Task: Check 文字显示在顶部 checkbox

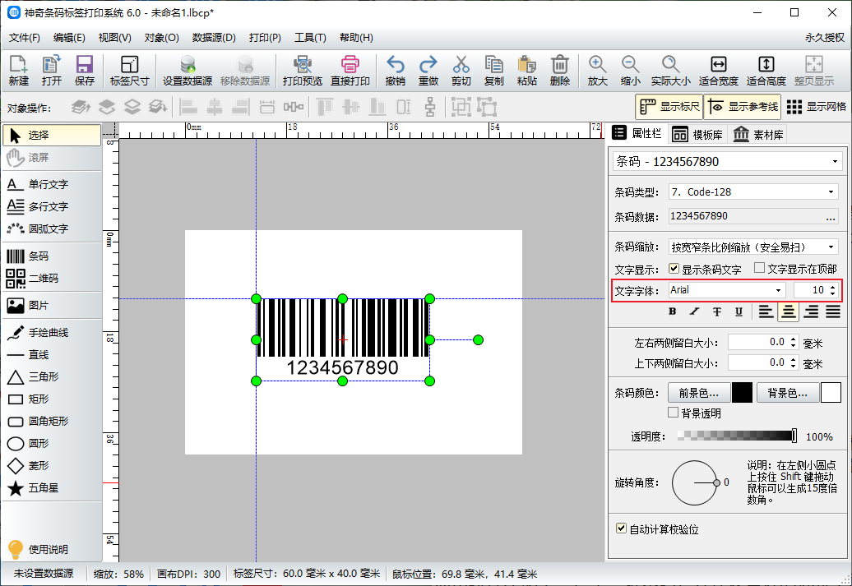Action: [x=760, y=268]
